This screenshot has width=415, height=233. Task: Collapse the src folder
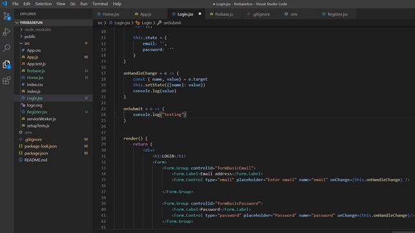coord(53,43)
